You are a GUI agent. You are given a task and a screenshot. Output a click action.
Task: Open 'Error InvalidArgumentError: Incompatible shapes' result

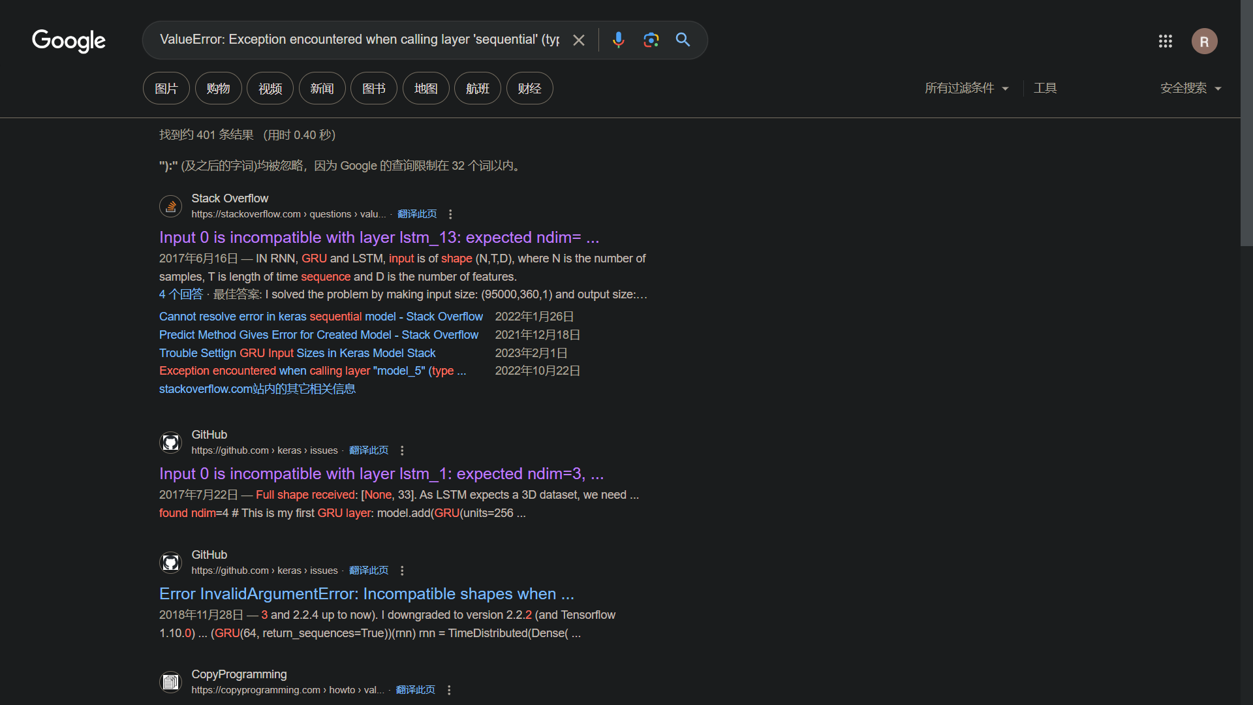[366, 593]
